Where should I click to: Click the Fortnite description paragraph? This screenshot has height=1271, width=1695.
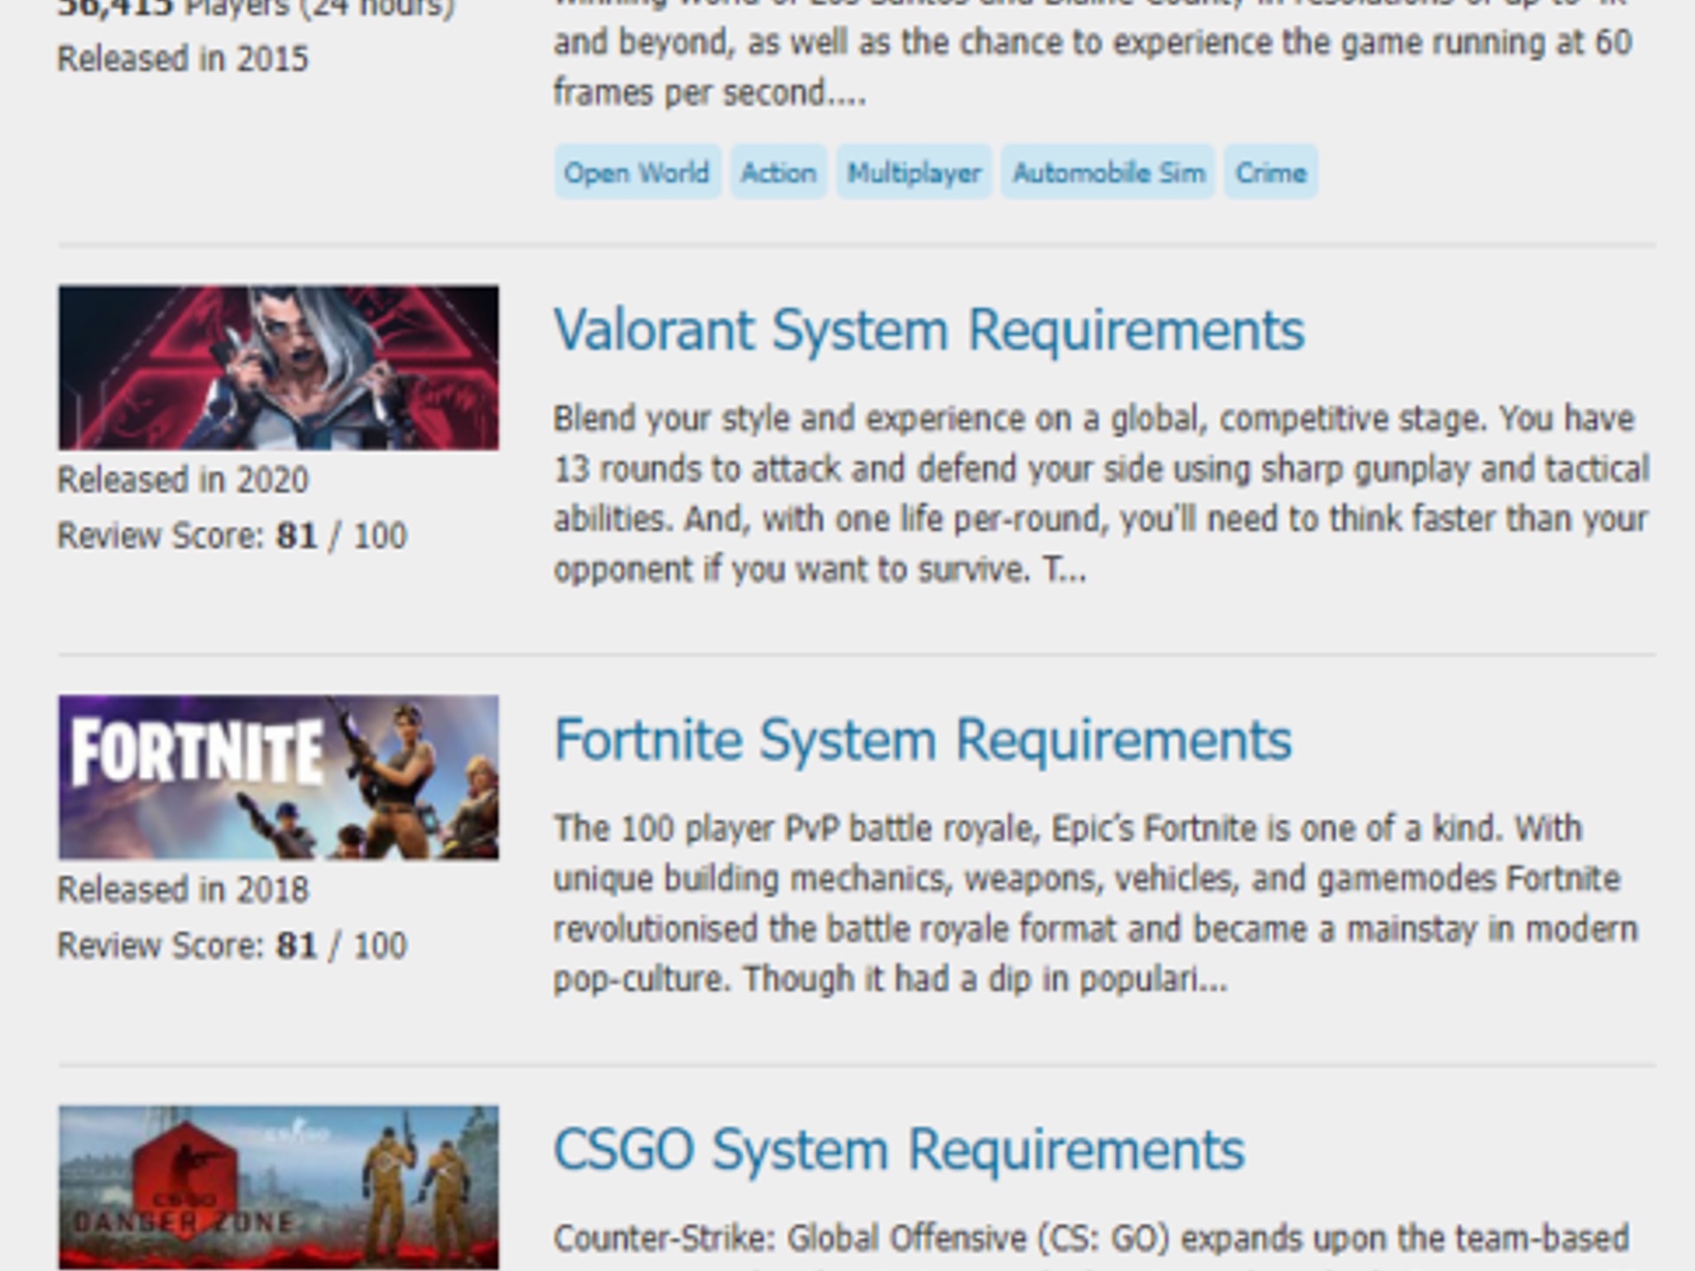[x=1096, y=904]
